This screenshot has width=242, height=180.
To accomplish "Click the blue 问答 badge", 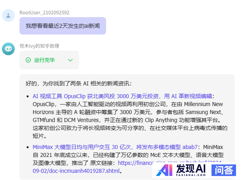I will (225, 170).
